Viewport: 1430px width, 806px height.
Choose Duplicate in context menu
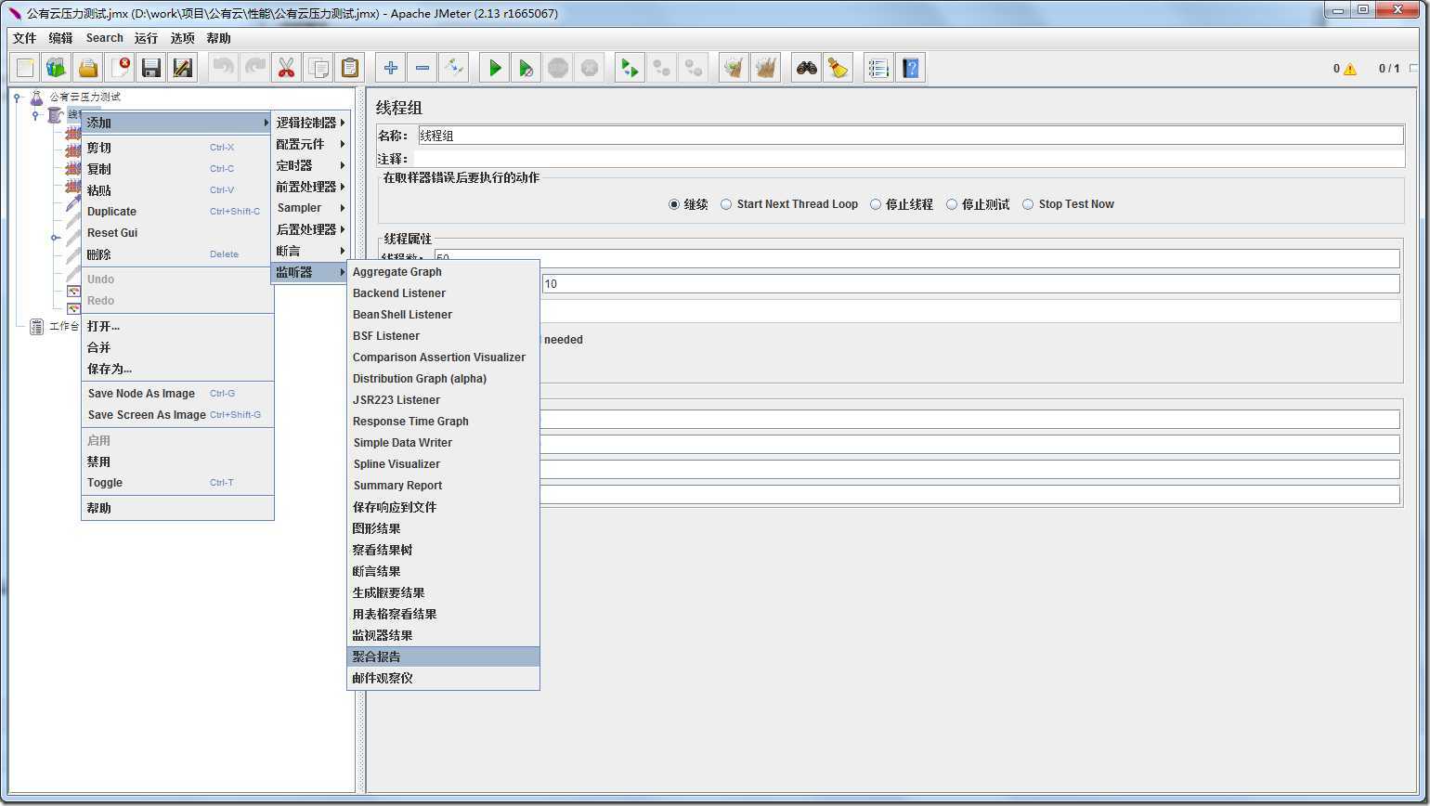[x=177, y=212]
